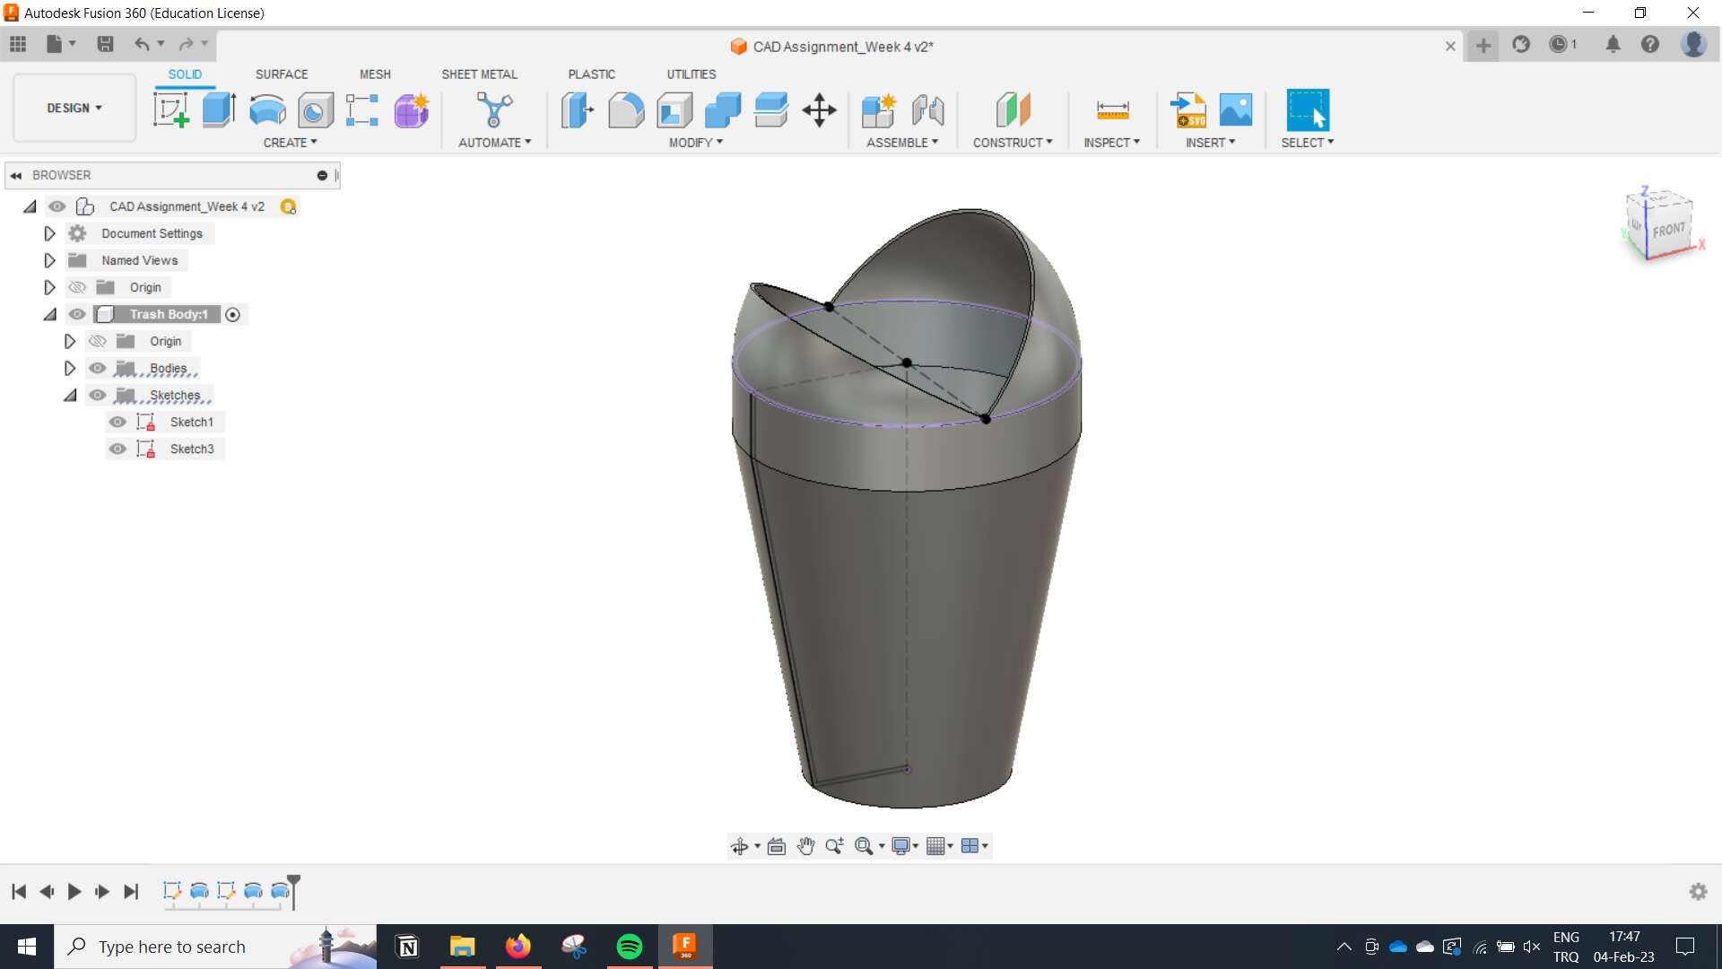Hide the Sketches folder
This screenshot has height=969, width=1722.
(x=98, y=395)
